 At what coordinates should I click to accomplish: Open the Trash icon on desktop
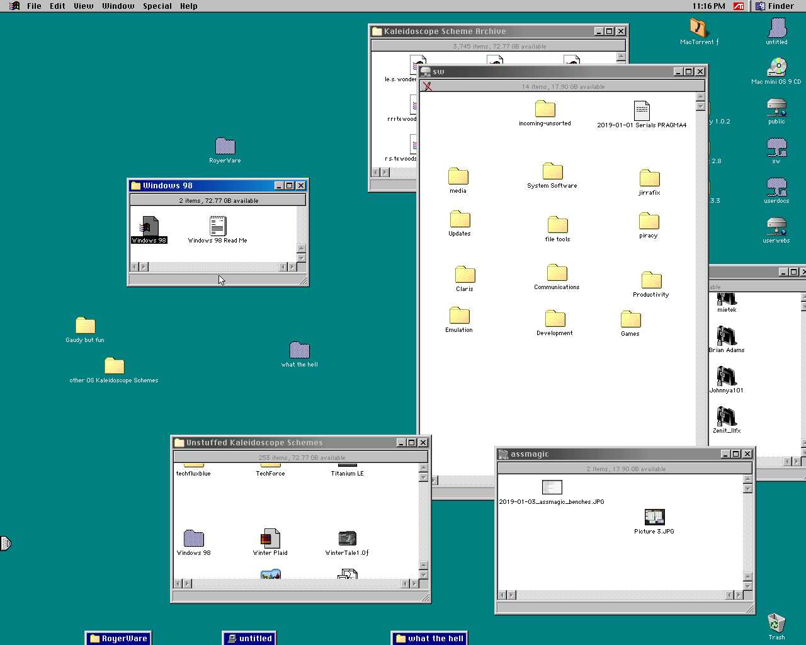tap(776, 624)
